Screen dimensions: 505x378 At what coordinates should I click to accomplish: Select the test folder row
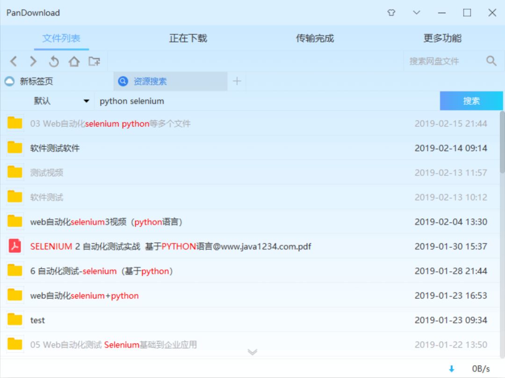click(x=250, y=320)
